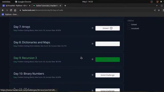Switch to the 3z7cvank6 Python tab
164x92 pixels.
coord(16,6)
